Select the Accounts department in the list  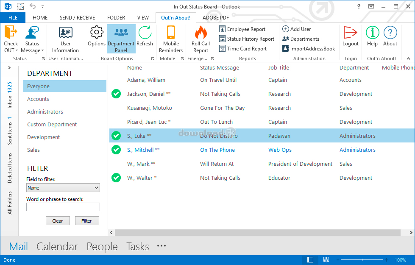tap(38, 99)
